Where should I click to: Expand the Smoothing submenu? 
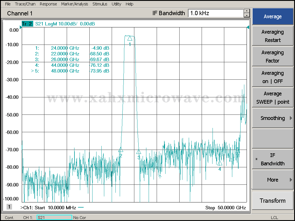pos(272,118)
